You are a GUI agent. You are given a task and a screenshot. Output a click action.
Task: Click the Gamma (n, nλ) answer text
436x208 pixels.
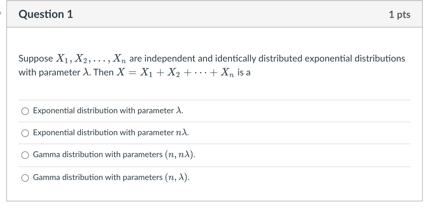(114, 155)
